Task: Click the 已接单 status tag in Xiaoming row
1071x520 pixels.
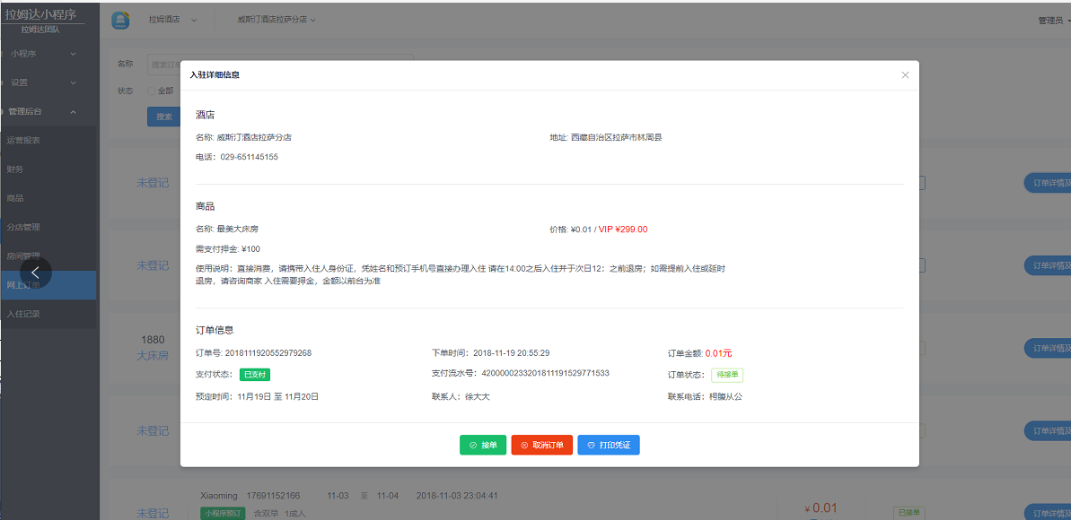Action: 909,513
